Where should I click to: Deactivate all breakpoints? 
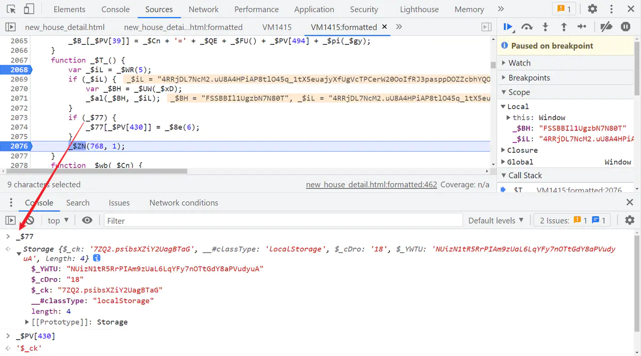(x=606, y=27)
